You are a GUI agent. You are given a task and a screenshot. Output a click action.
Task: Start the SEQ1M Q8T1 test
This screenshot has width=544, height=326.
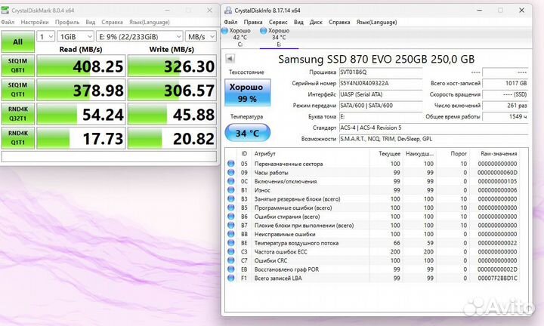pyautogui.click(x=18, y=66)
